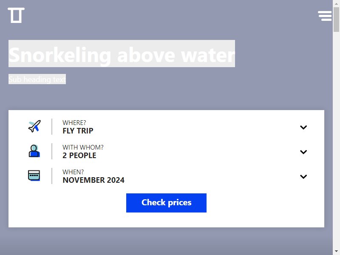Click the WHEN? label

(x=73, y=172)
